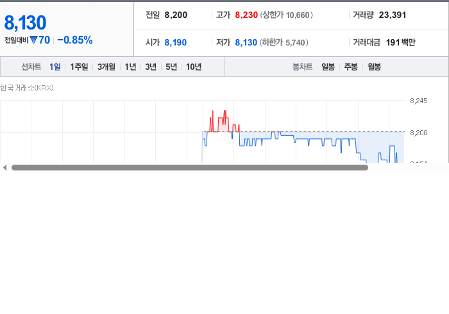The height and width of the screenshot is (314, 449).
Task: Click the 봉차트 label
Action: (302, 67)
